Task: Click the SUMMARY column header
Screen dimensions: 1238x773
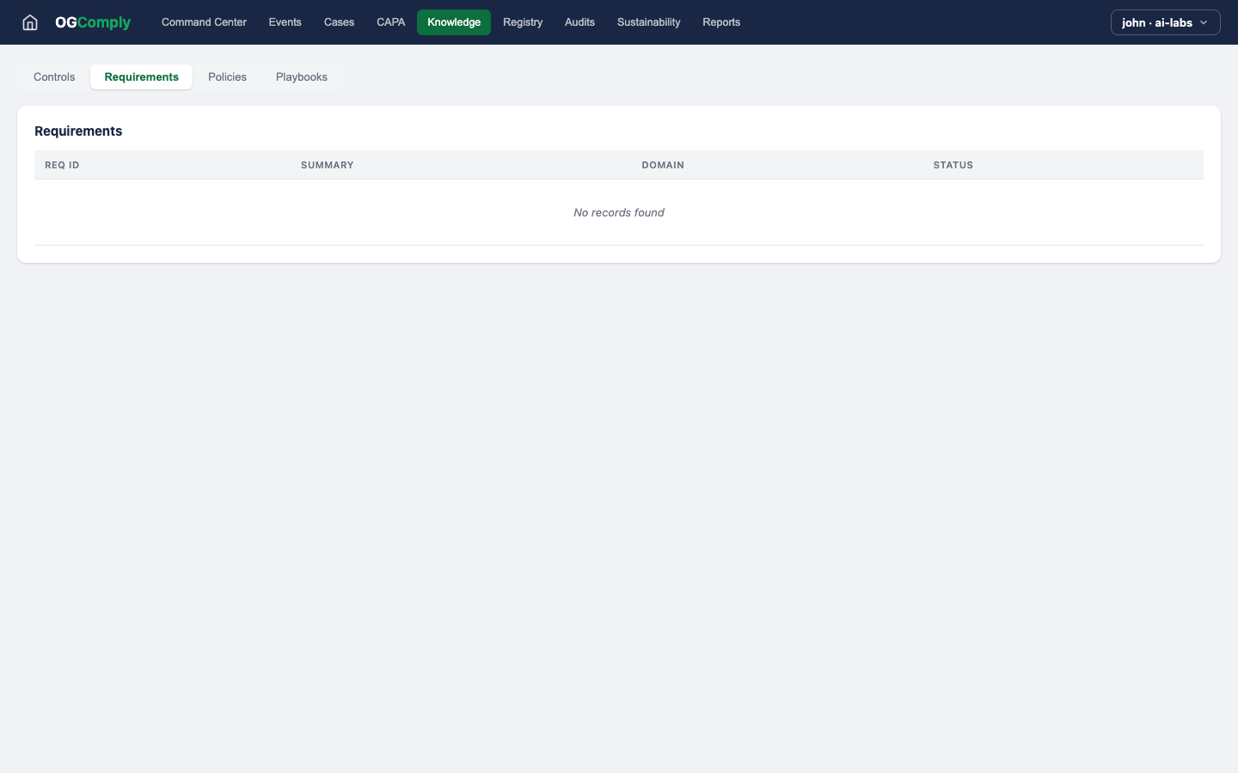Action: [328, 165]
